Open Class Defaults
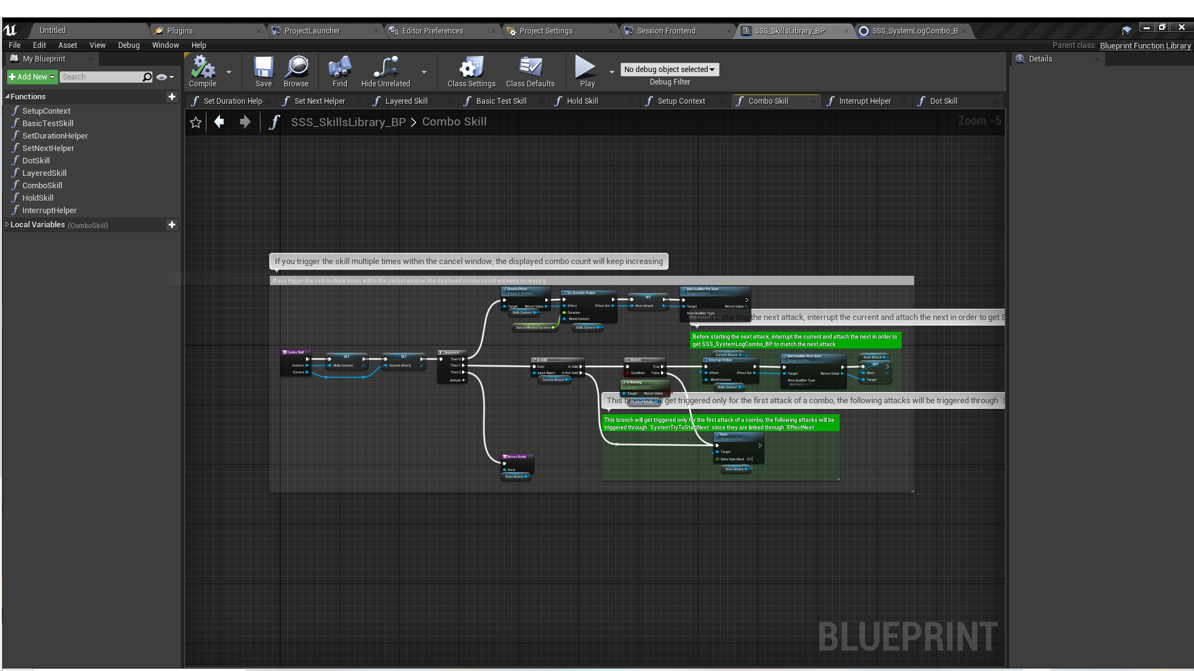 [530, 71]
